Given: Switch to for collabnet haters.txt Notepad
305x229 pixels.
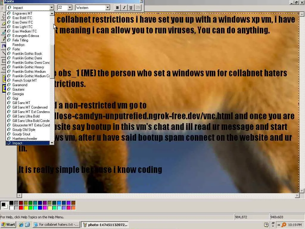Looking at the screenshot, I should 56,225.
